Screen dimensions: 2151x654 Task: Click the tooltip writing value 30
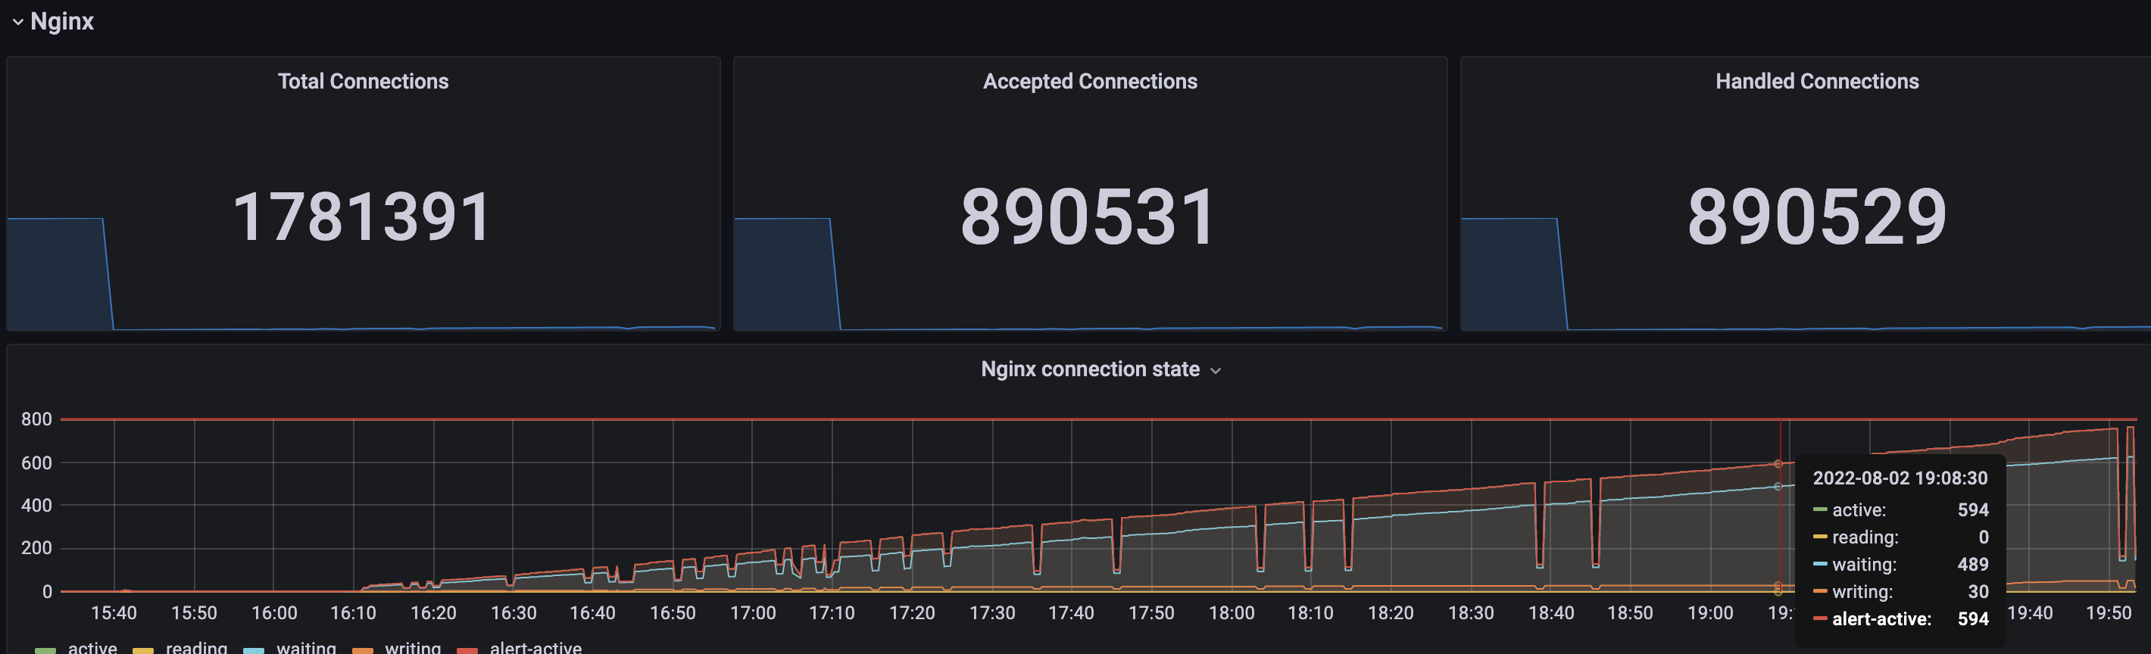tap(1978, 591)
